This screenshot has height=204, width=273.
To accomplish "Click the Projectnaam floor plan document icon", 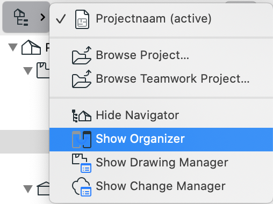I will pos(82,19).
